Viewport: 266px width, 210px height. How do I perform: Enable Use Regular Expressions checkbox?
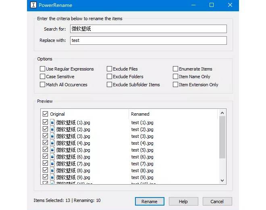(x=42, y=69)
